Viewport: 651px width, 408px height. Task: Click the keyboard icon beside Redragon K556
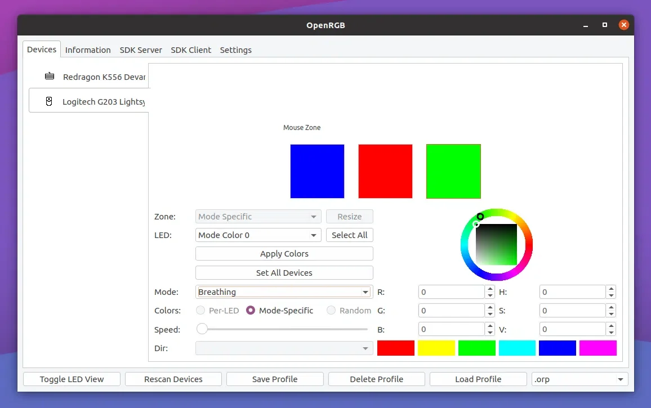click(51, 77)
